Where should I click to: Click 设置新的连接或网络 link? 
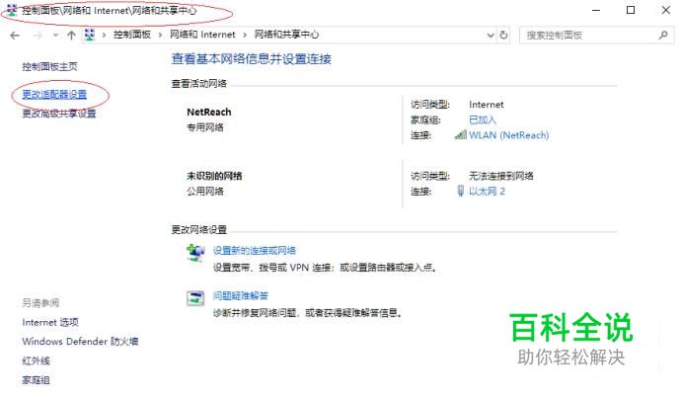pos(255,251)
